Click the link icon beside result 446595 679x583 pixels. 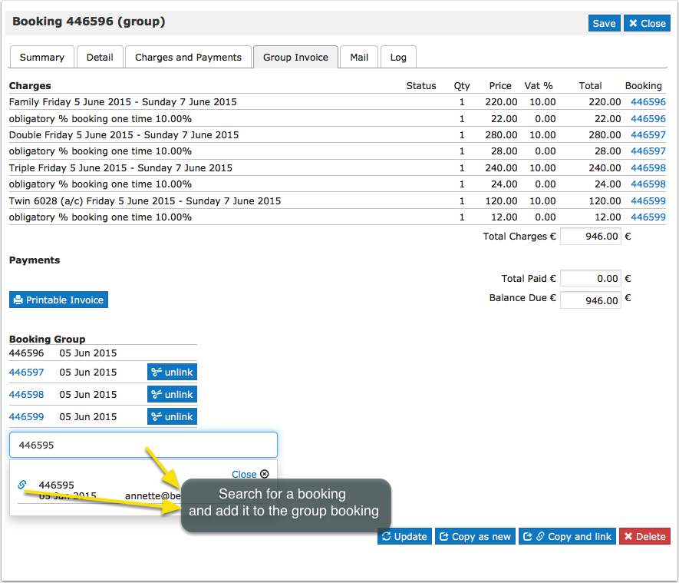(x=22, y=485)
